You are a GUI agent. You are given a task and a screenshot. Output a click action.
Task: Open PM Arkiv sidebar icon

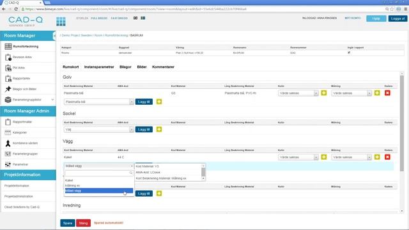click(x=8, y=68)
